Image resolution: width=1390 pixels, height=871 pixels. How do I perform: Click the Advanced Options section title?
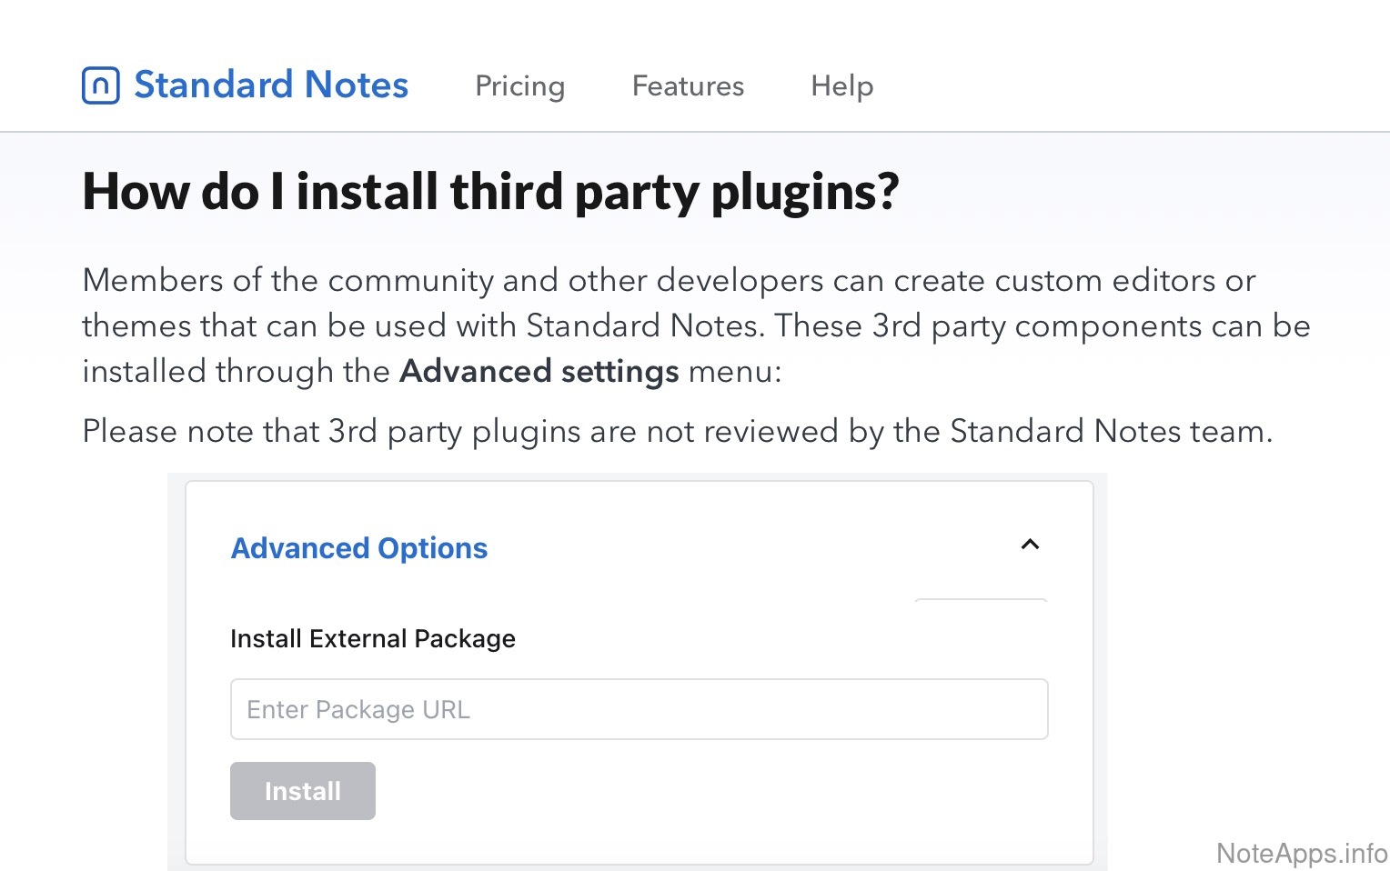click(359, 548)
